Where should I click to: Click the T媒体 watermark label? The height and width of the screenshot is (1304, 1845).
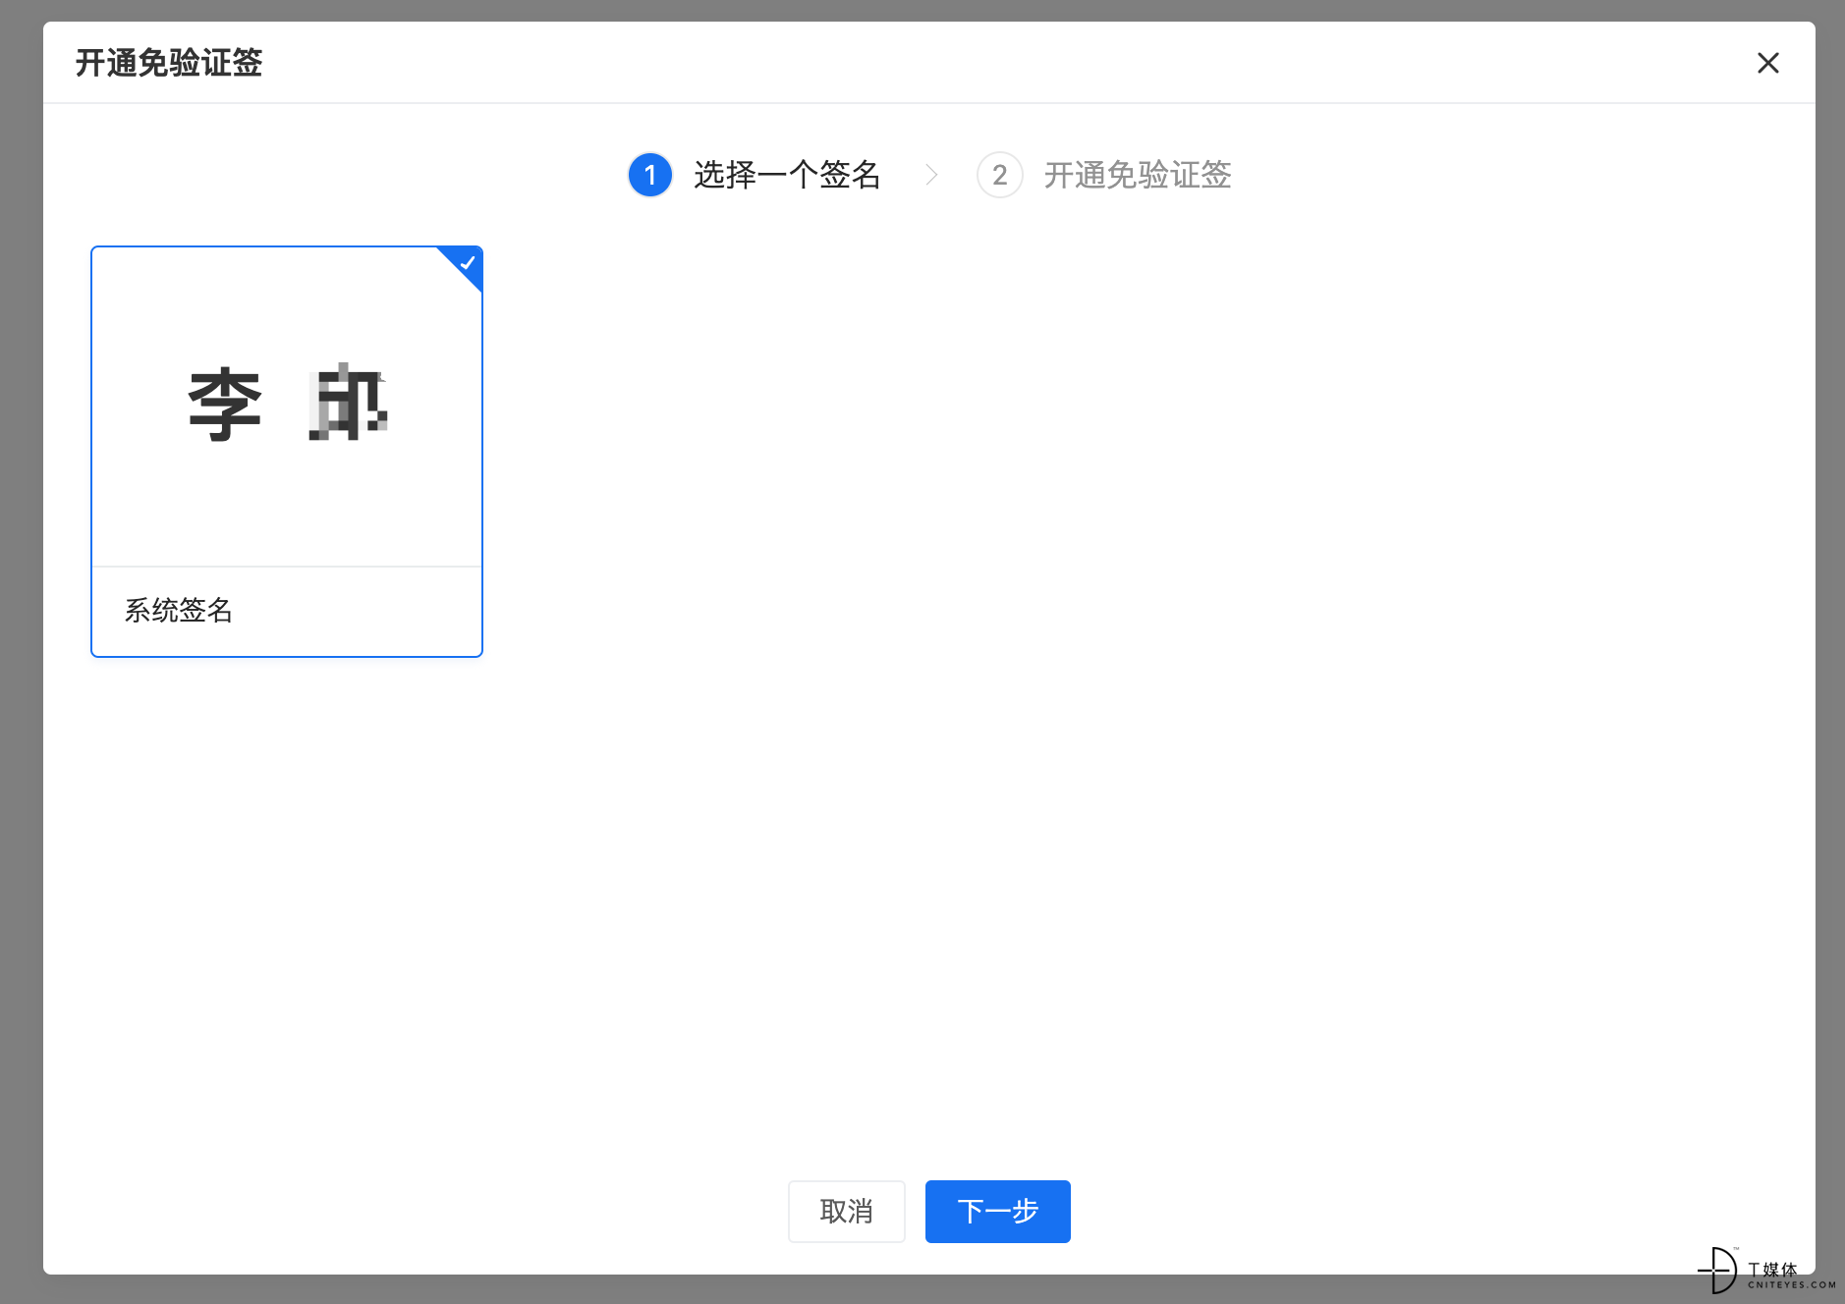1772,1270
